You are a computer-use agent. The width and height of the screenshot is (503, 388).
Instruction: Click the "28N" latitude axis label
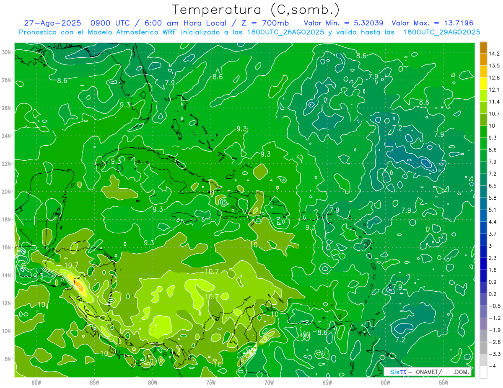[7, 80]
